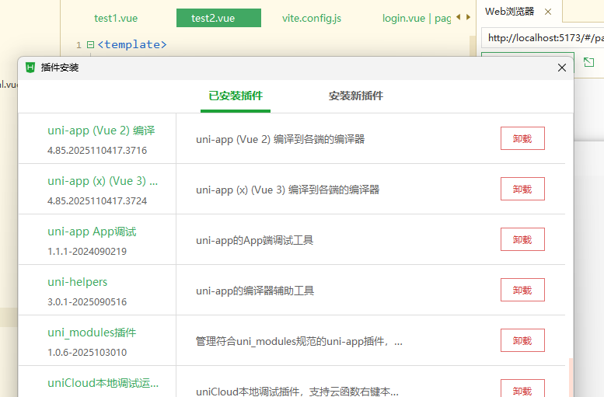Switch to the test1.vue editor tab
Image resolution: width=604 pixels, height=397 pixels.
116,18
